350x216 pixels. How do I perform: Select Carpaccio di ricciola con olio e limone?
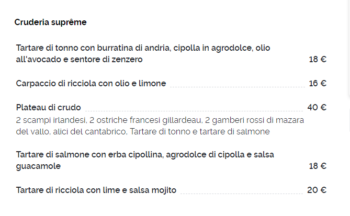click(x=91, y=84)
